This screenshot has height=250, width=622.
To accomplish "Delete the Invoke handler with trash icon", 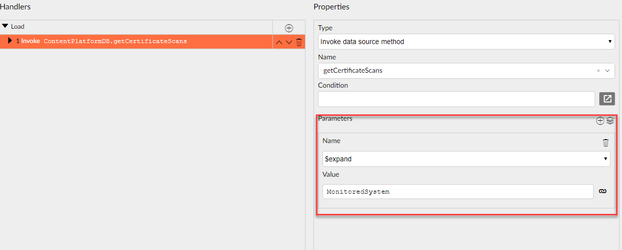I will pos(299,42).
